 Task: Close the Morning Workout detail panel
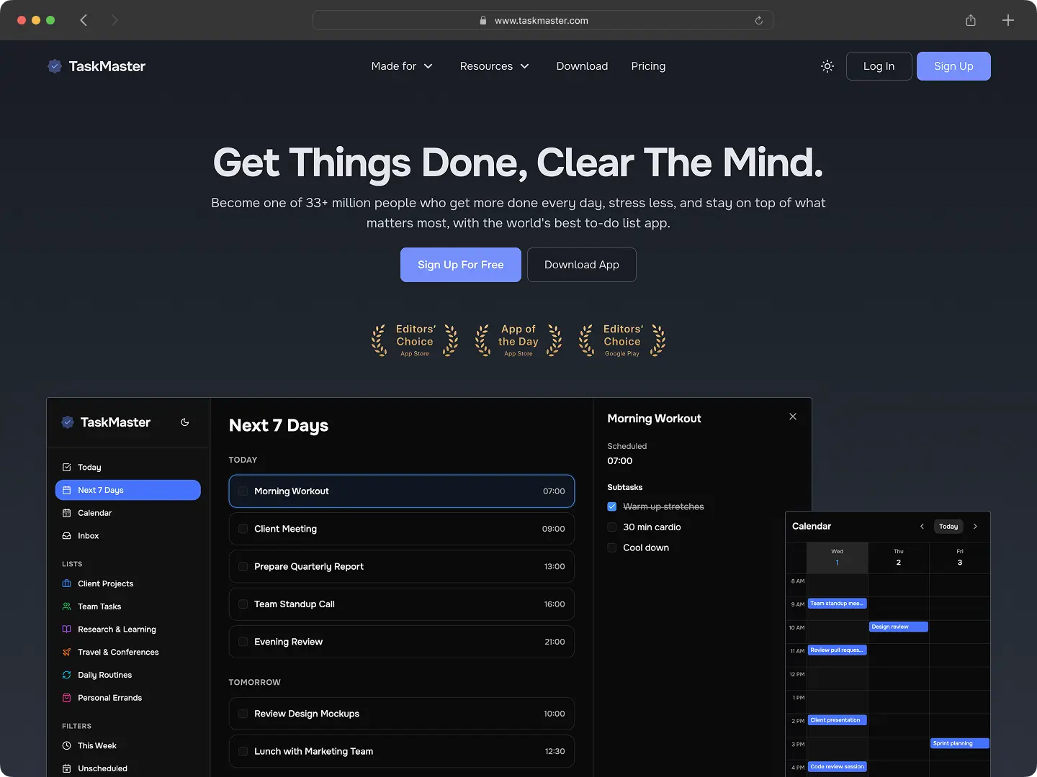click(793, 417)
